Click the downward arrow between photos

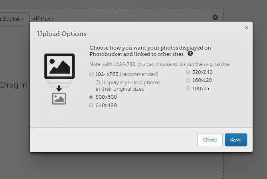tap(59, 88)
